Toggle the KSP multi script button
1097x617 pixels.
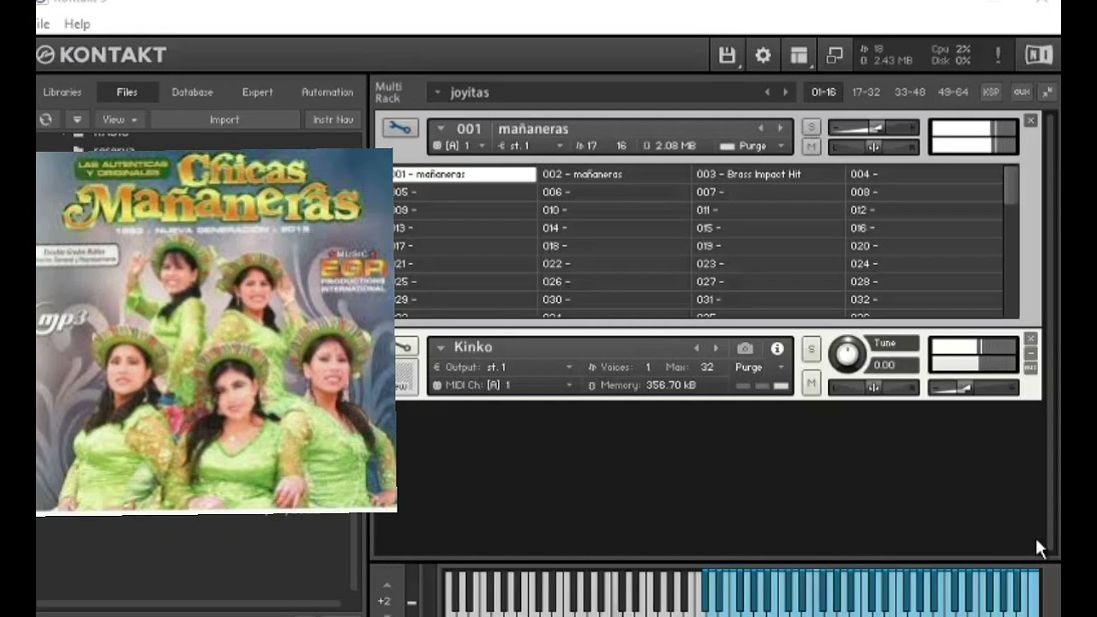991,92
